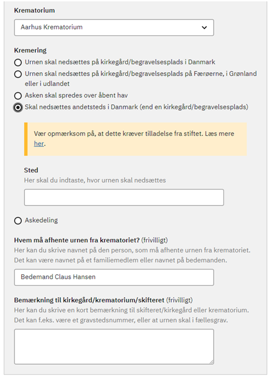Choose burial on Færøerne, Grønland or abroad
Screen dimensions: 271x378
[x=18, y=74]
